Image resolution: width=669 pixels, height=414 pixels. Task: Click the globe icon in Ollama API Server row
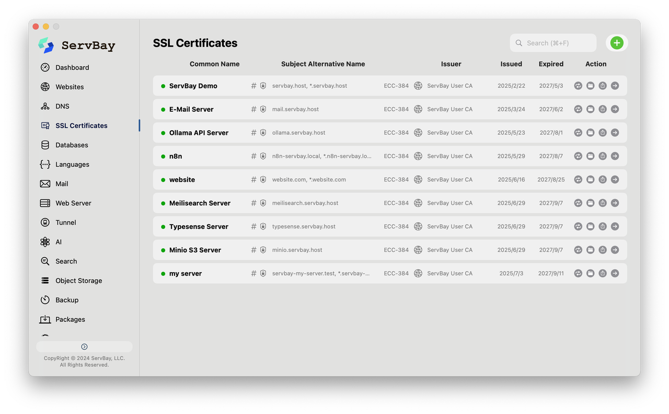click(418, 133)
